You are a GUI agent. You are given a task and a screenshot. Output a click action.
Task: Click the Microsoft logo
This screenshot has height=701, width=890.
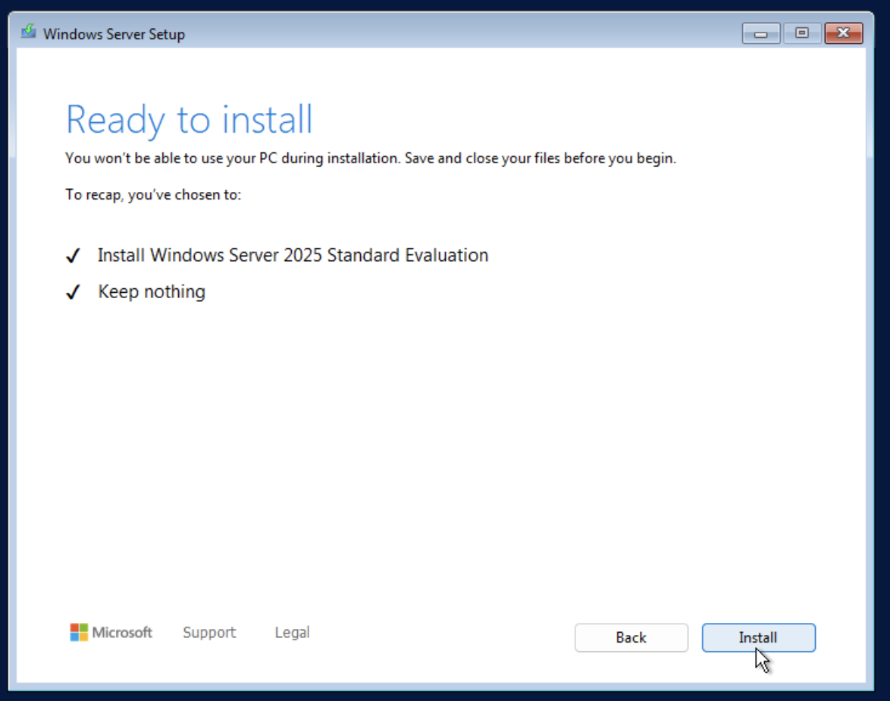point(111,632)
